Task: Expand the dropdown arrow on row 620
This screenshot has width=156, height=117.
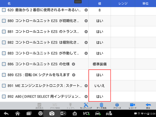Action: (x=86, y=10)
